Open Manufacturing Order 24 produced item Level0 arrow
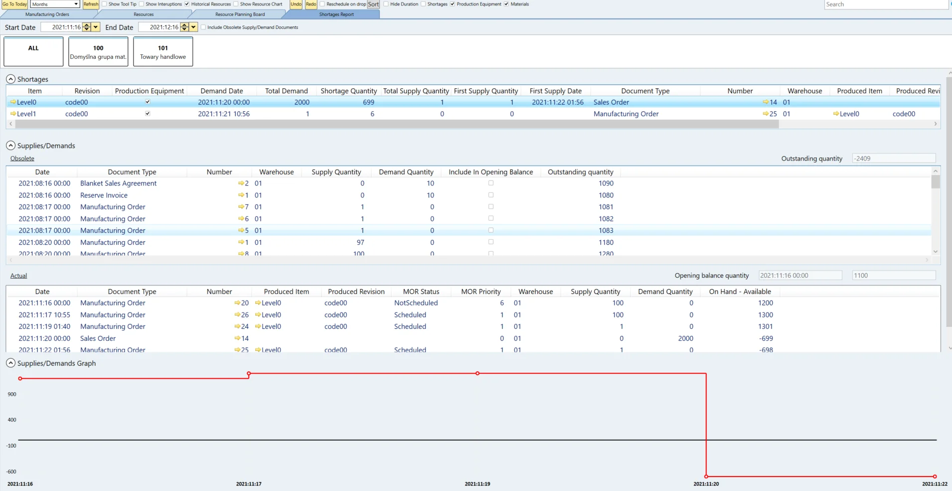The image size is (952, 491). (x=258, y=327)
